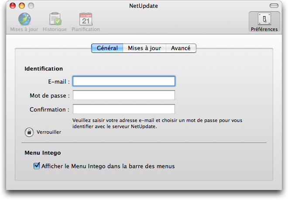The image size is (288, 200).
Task: Click the NetUpdate window title
Action: click(144, 6)
